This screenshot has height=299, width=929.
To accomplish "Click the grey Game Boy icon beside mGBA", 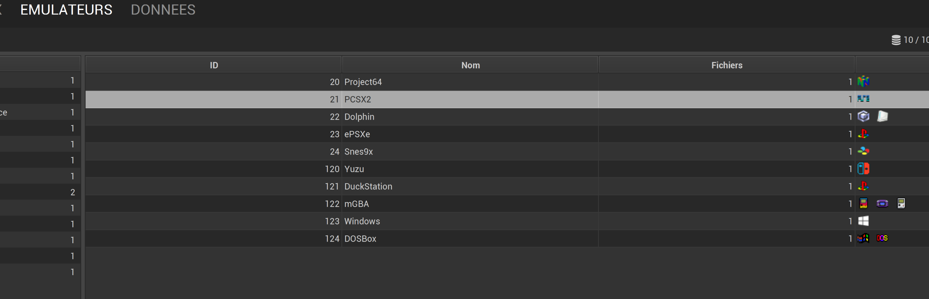I will pos(901,203).
